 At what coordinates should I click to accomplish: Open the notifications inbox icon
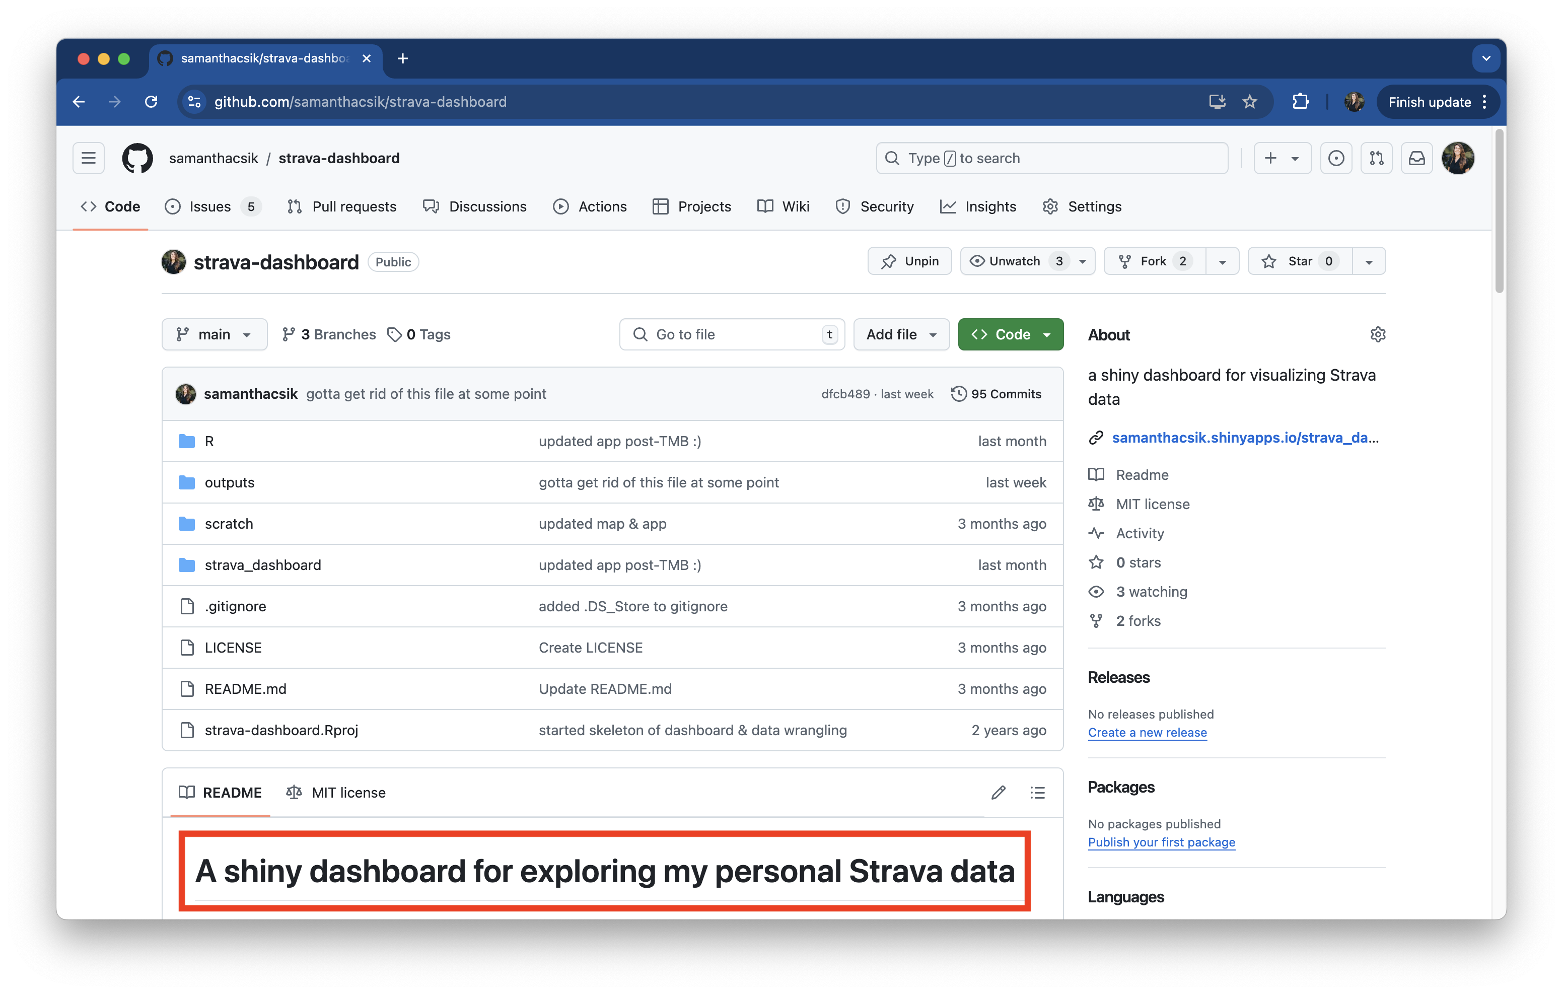tap(1416, 159)
